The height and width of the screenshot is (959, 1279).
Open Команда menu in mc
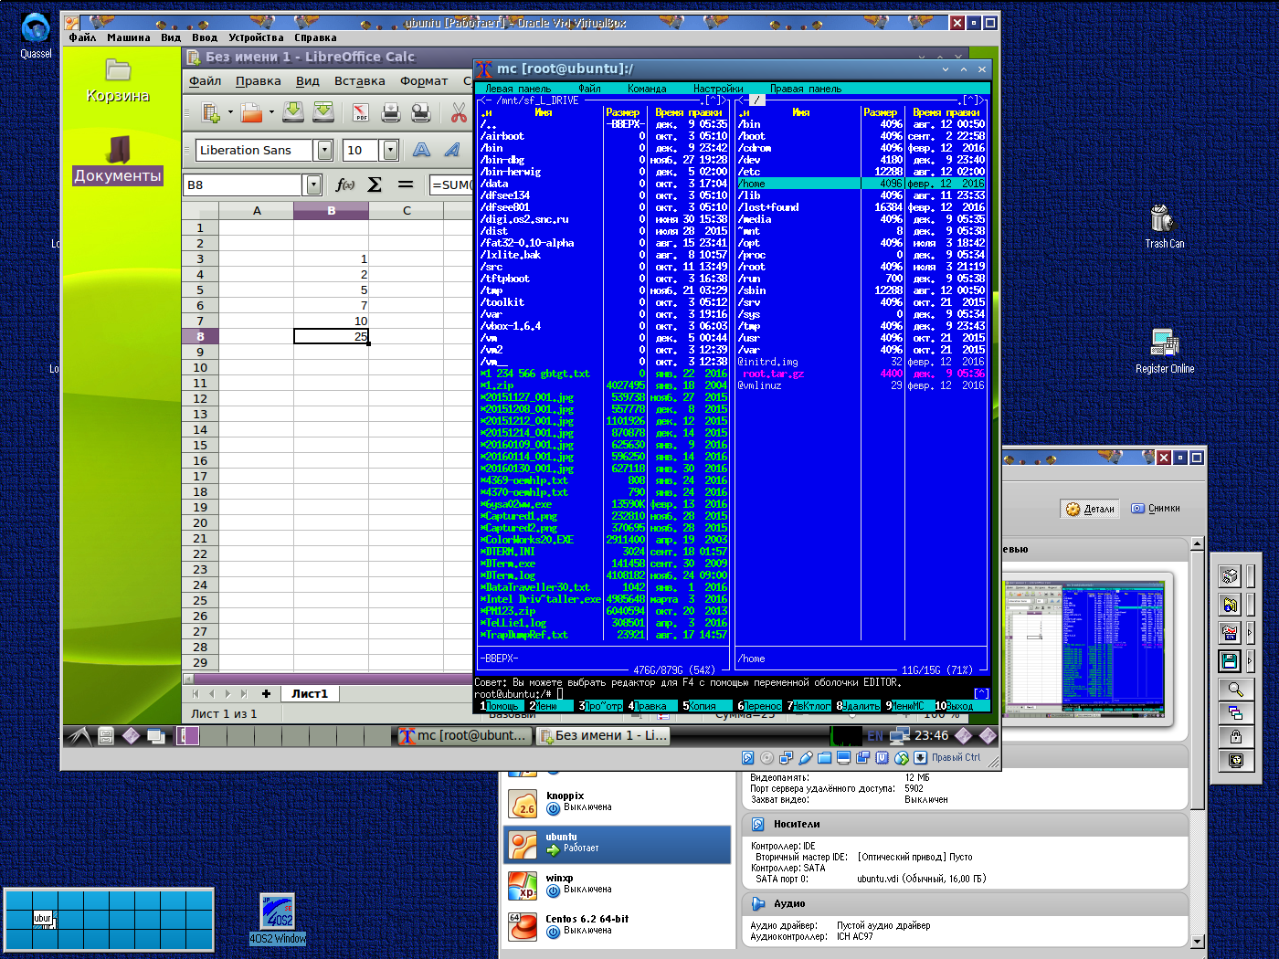coord(647,89)
